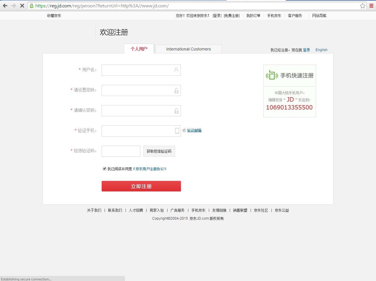Open 人才招聘 footer link
The height and width of the screenshot is (281, 376).
pos(136,210)
